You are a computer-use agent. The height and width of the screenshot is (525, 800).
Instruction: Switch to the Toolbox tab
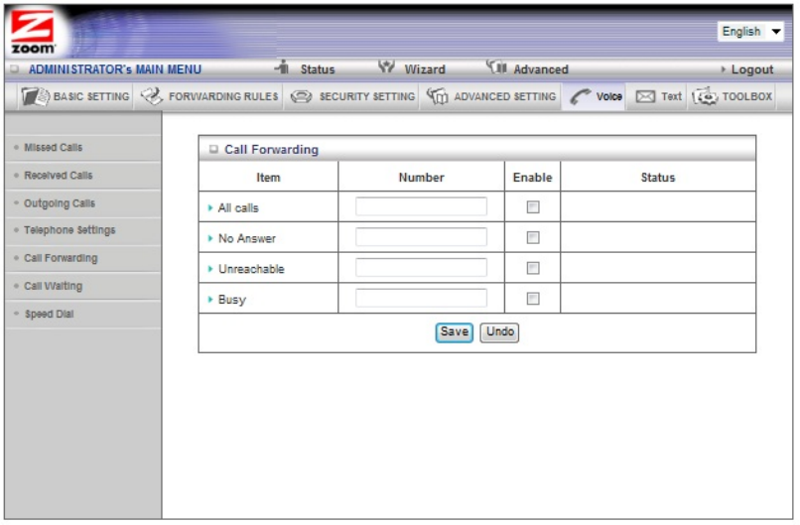733,96
